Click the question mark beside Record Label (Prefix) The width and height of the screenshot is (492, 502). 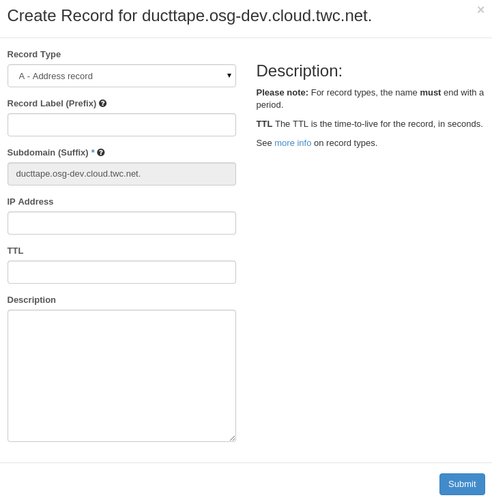coord(103,104)
